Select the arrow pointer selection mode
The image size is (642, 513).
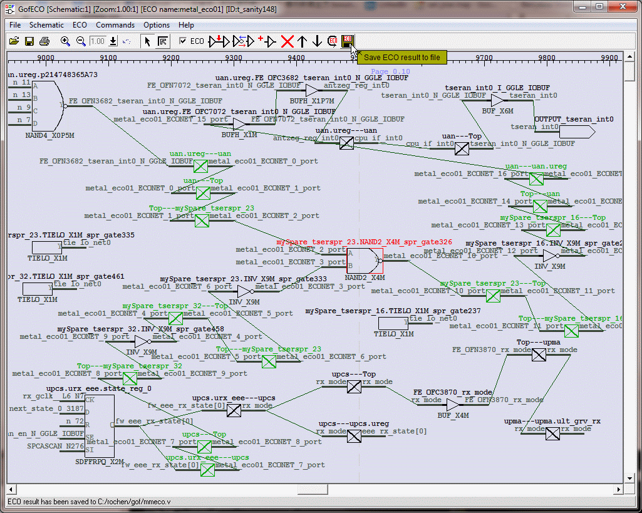tap(147, 41)
